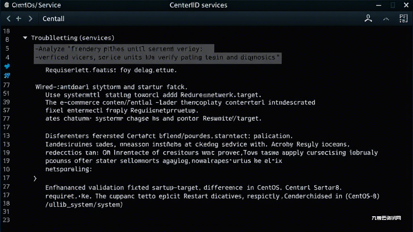Screen dimensions: 413x232
Task: Collapse the Troubletting (services) section
Action: click(x=25, y=38)
